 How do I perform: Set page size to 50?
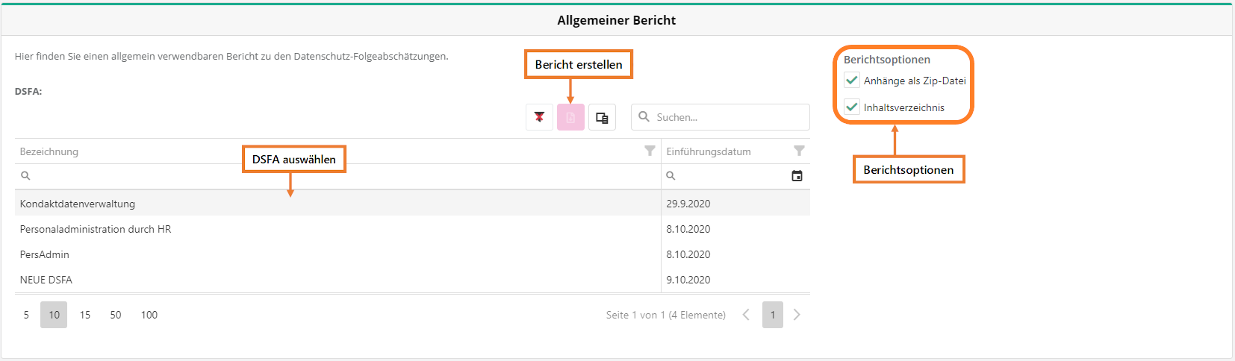click(x=116, y=315)
